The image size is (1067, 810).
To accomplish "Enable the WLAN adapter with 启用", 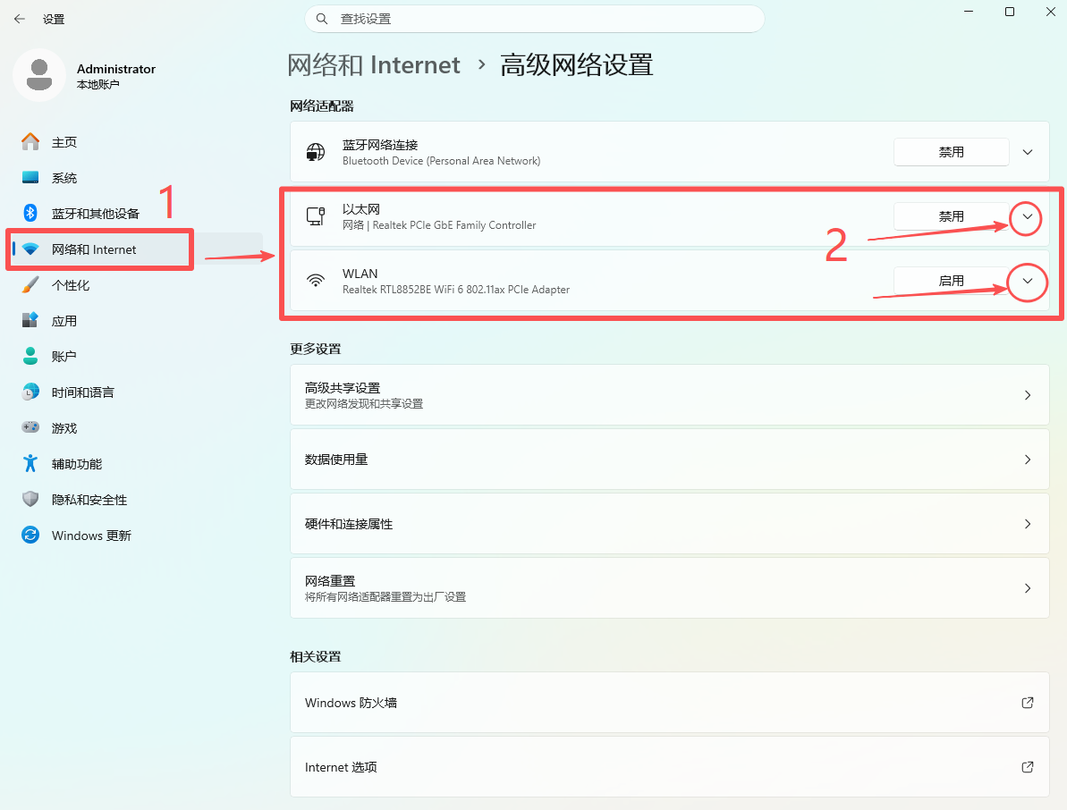I will pyautogui.click(x=952, y=280).
